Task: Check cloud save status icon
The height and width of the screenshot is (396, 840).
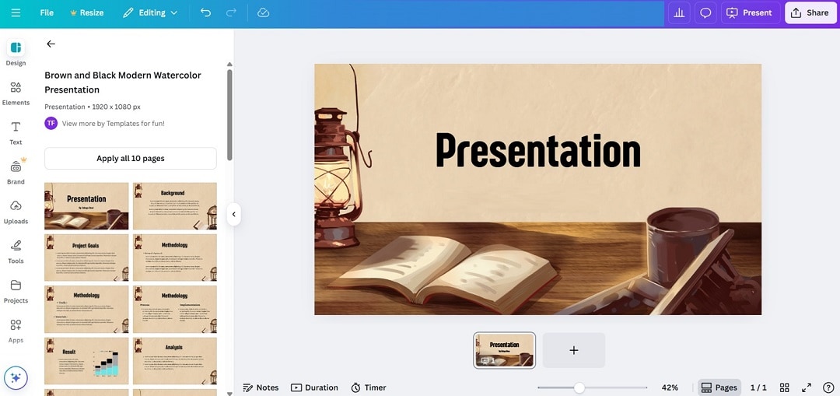Action: 263,12
